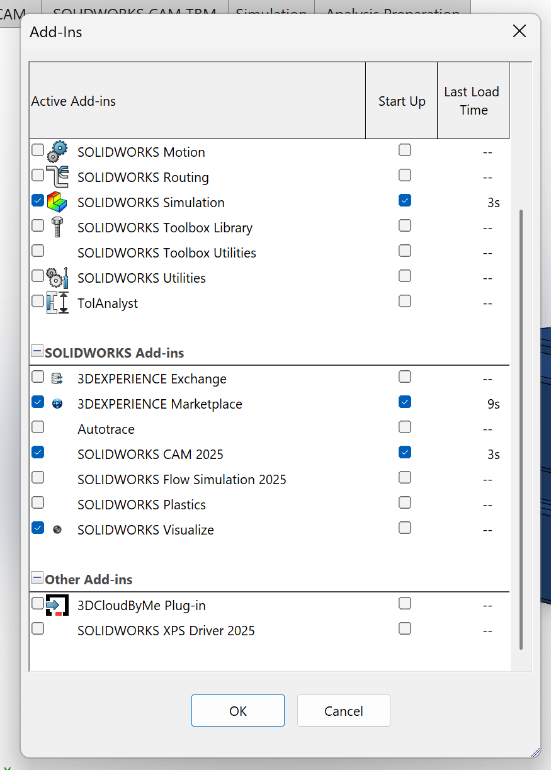Enable the SOLIDWORKS Motion add-in checkbox
The width and height of the screenshot is (551, 770).
pos(38,150)
